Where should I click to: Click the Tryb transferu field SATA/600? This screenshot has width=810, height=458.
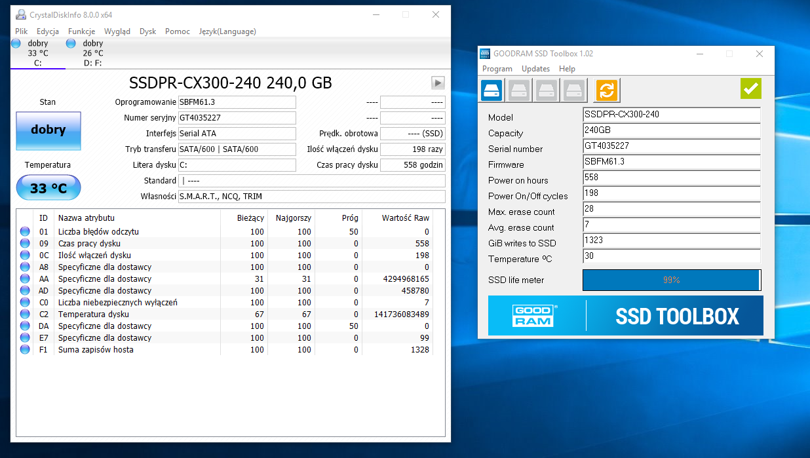(237, 149)
